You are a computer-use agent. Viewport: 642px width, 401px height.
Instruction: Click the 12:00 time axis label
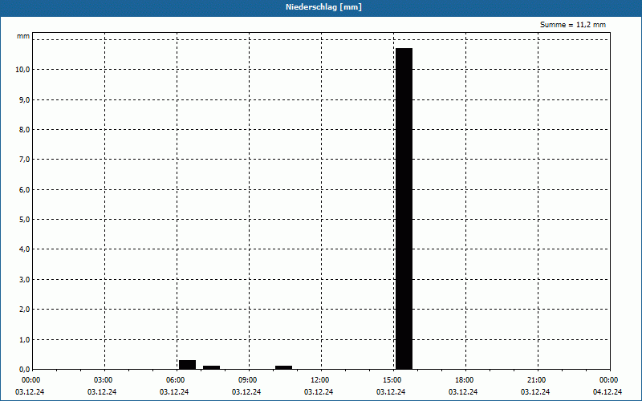(319, 380)
